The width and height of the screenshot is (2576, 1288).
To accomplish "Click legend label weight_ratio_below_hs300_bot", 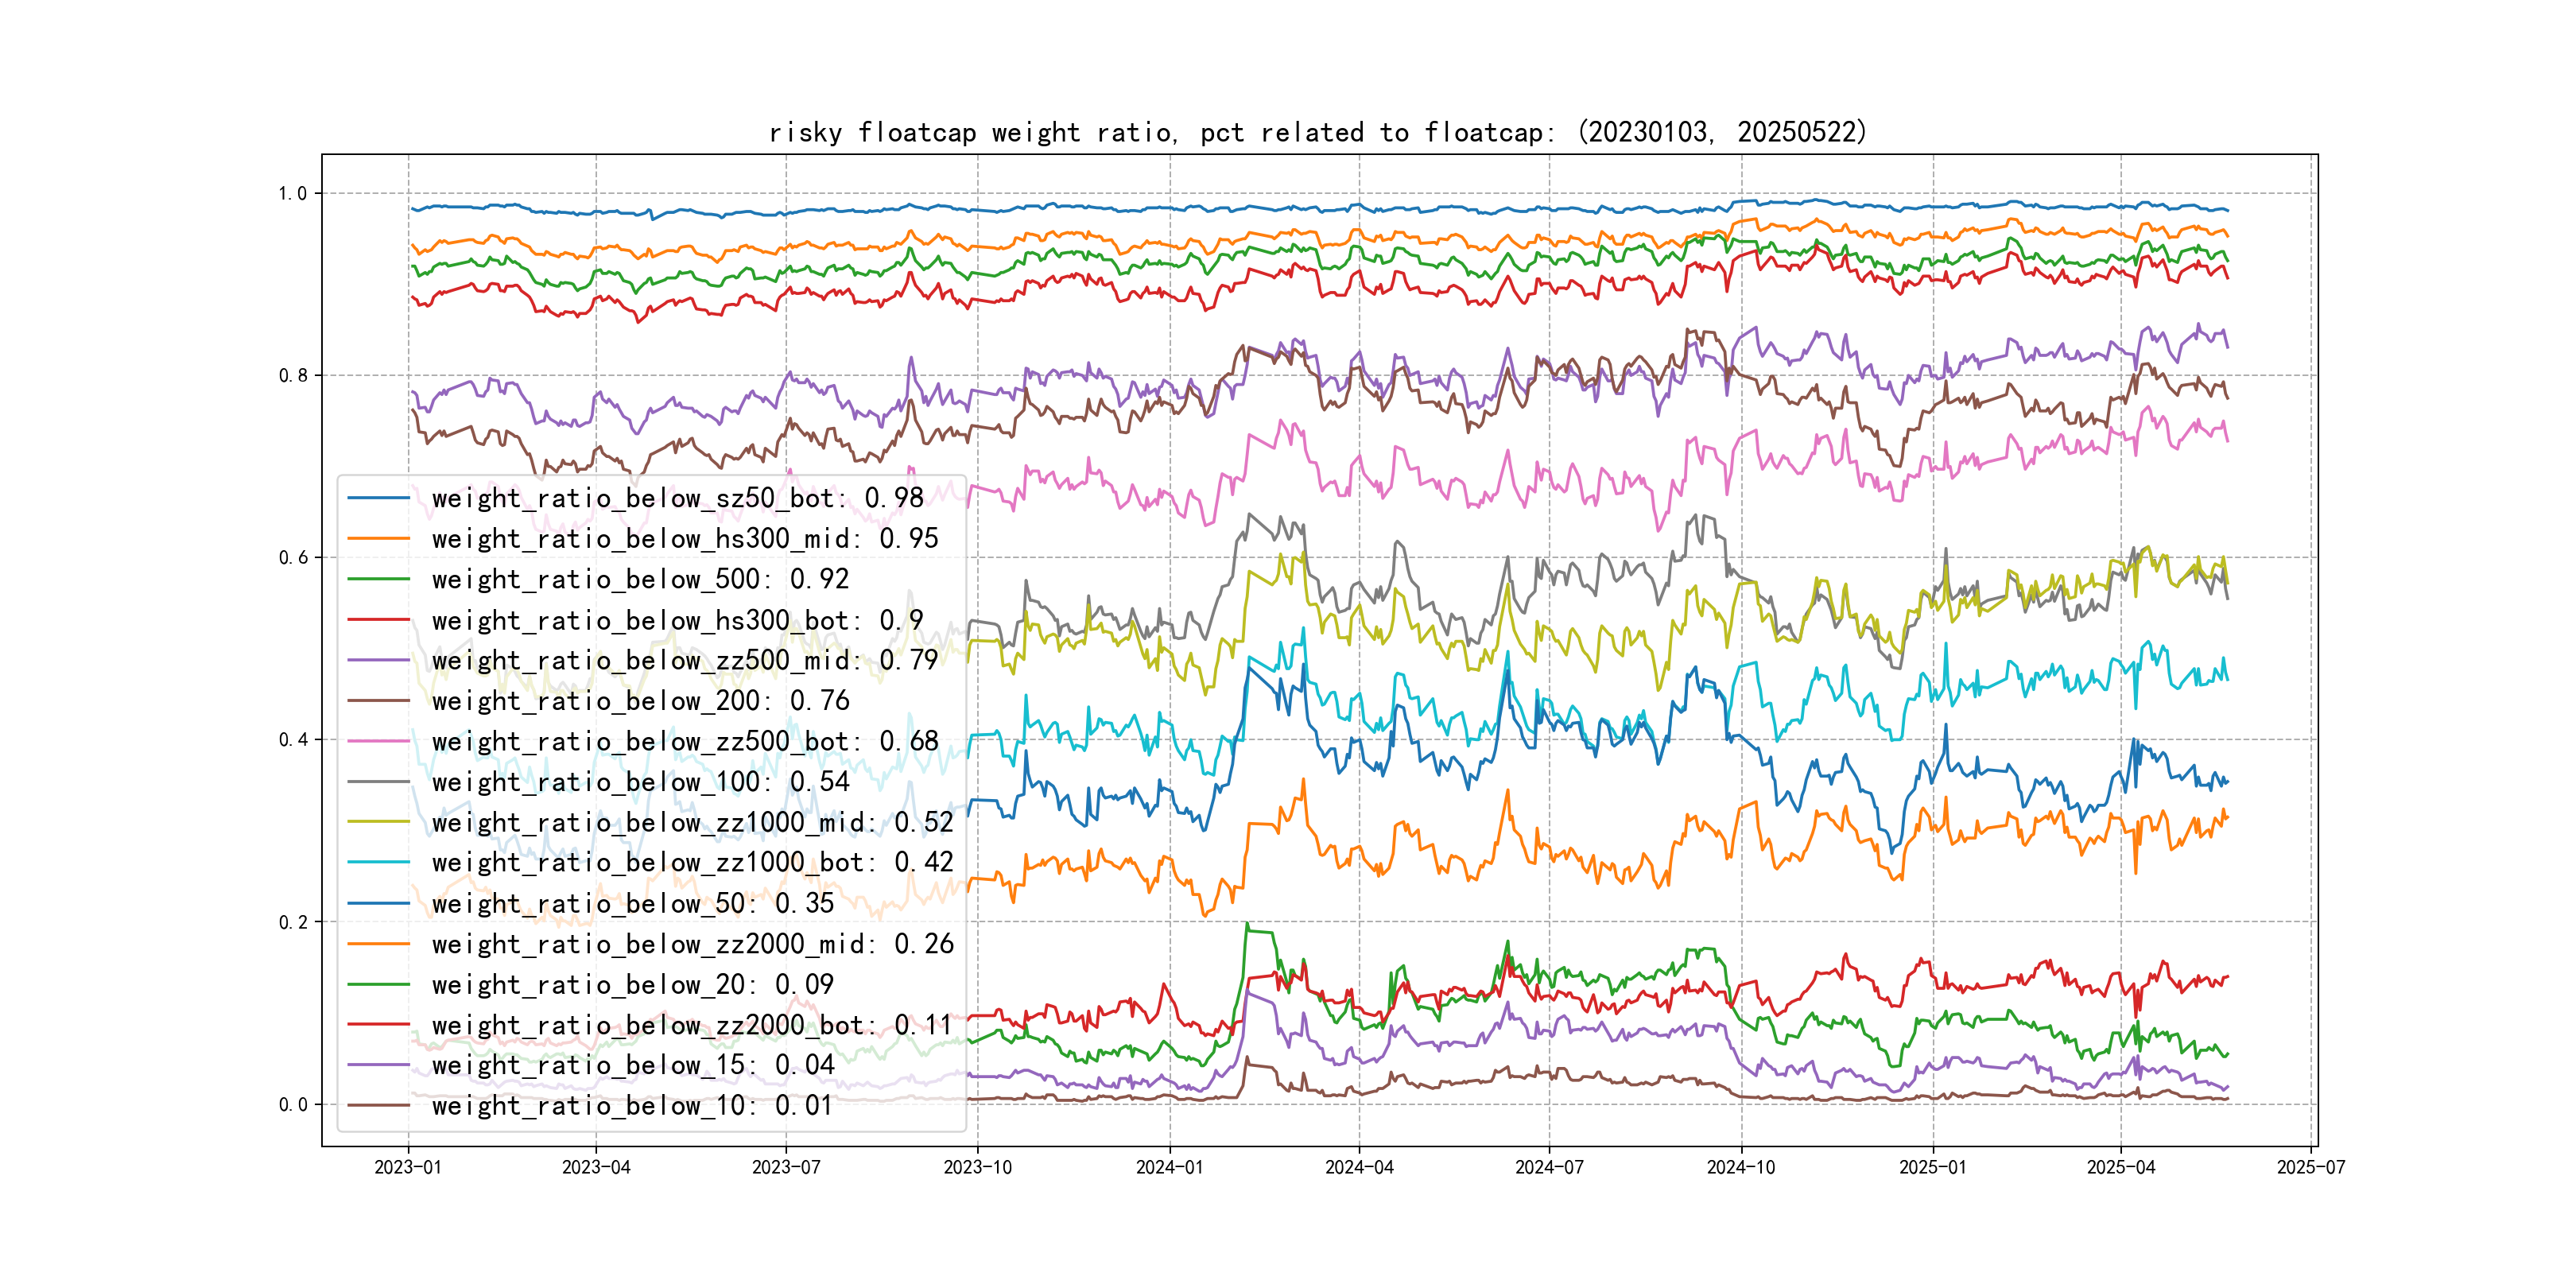I will pyautogui.click(x=677, y=620).
